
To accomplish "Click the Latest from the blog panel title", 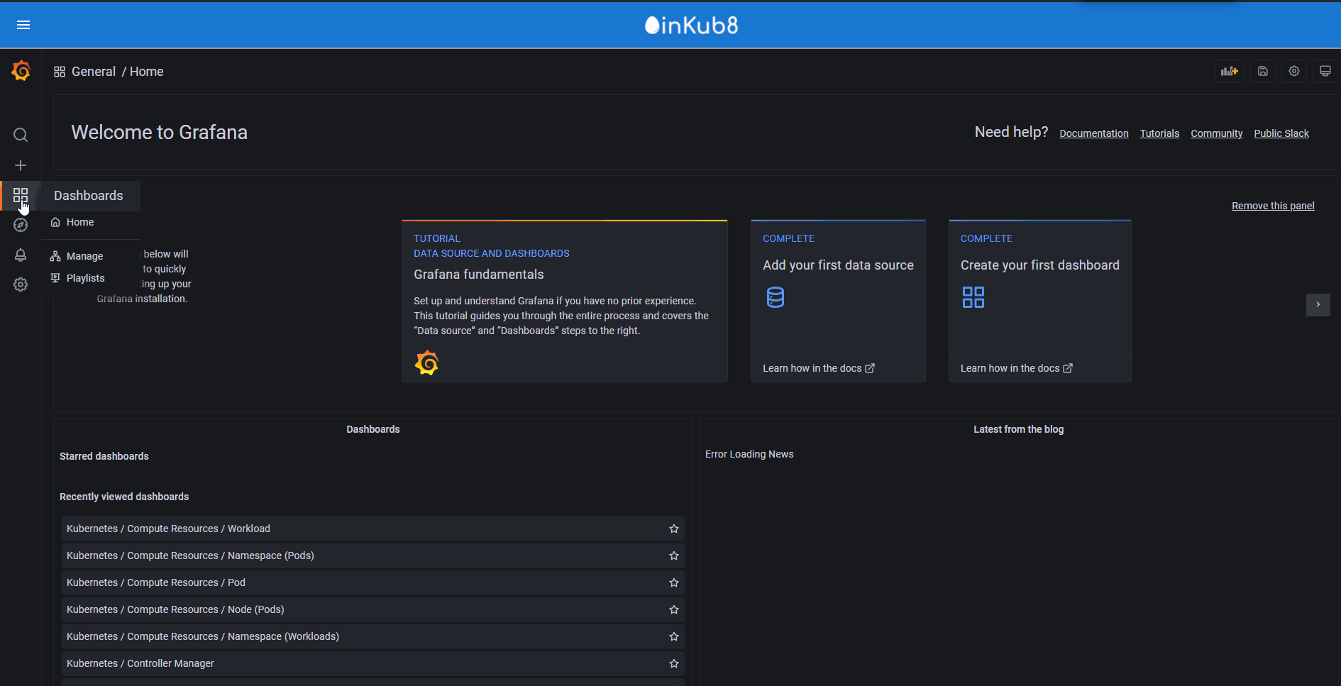I will pyautogui.click(x=1019, y=429).
